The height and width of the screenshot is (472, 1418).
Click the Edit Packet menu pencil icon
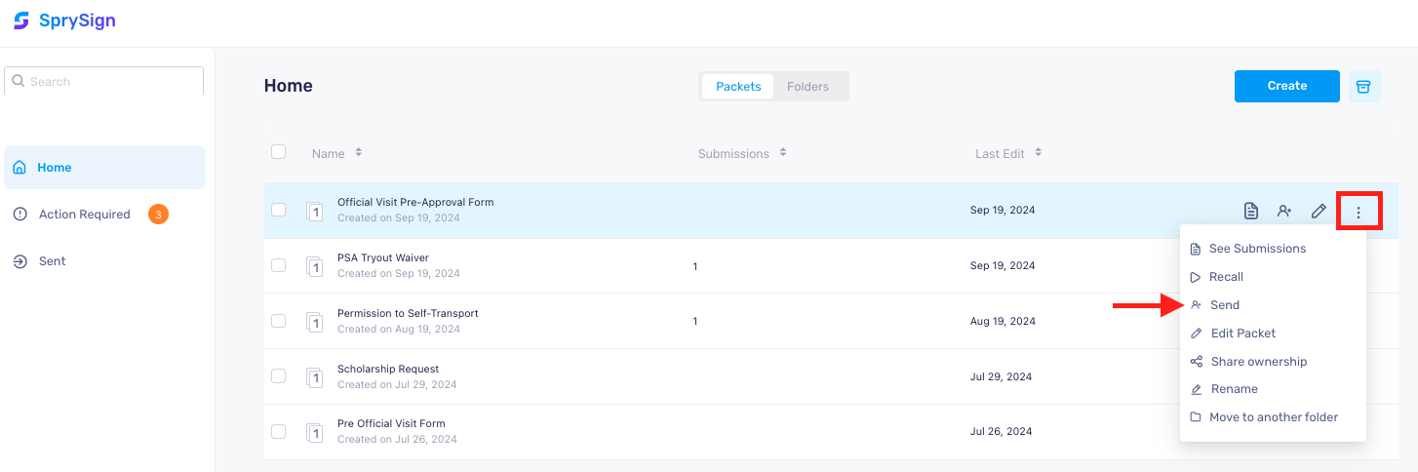point(1196,334)
